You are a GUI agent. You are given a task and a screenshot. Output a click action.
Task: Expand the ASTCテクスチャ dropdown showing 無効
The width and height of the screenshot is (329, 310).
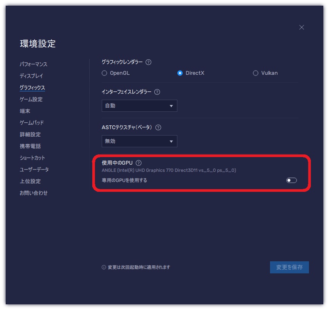pyautogui.click(x=139, y=141)
